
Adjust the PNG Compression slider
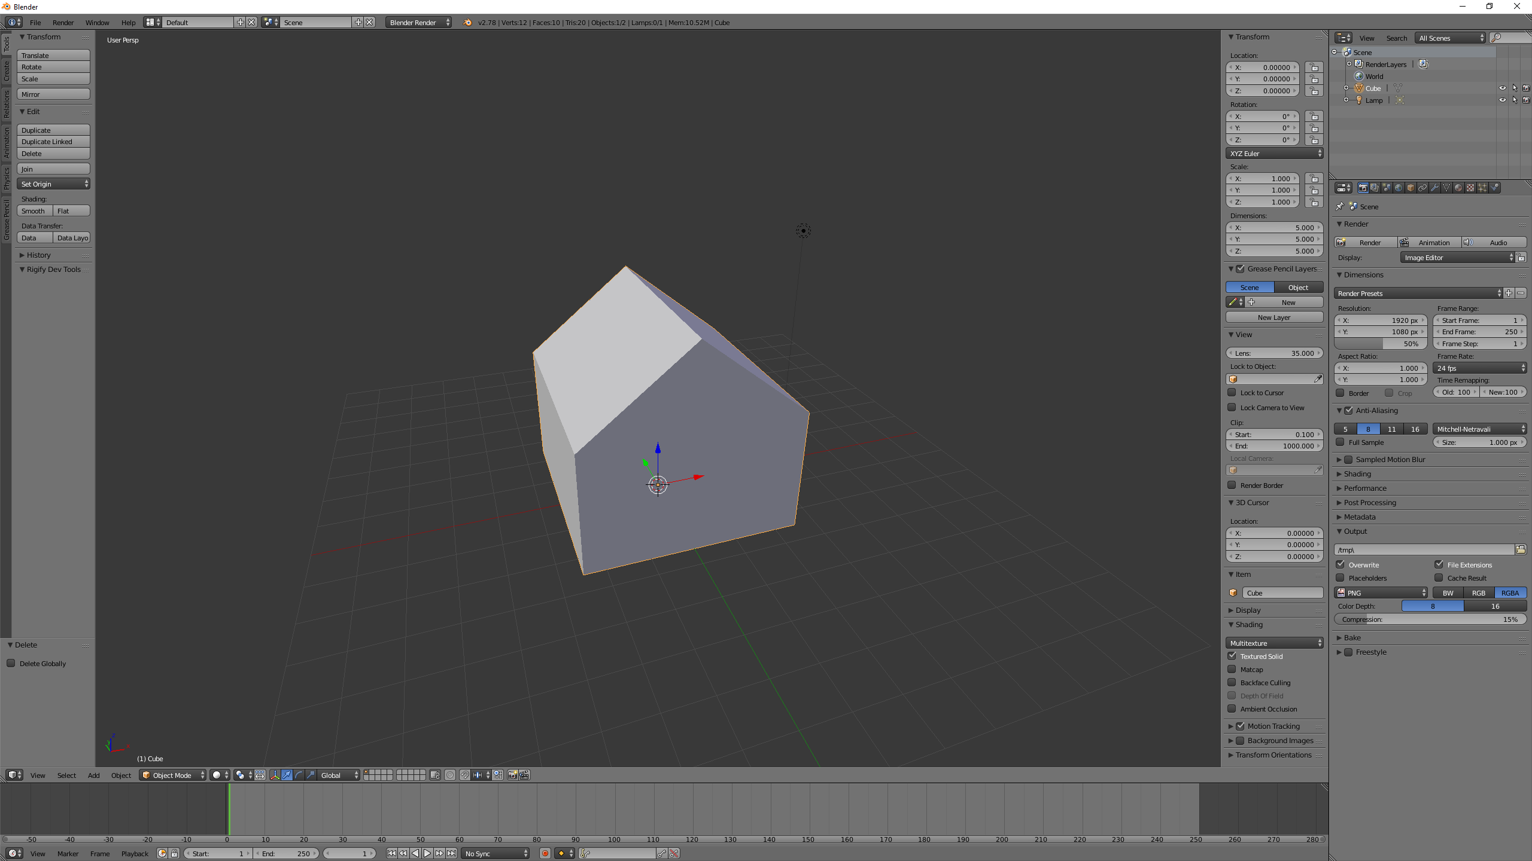click(1430, 619)
